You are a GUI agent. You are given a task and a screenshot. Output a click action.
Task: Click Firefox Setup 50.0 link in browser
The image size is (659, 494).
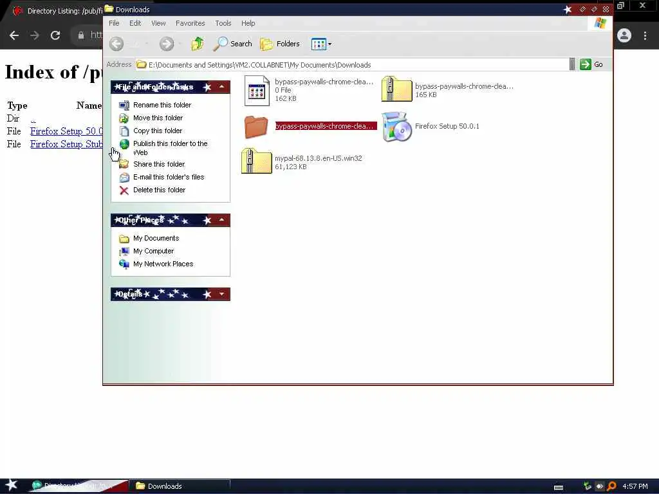point(66,131)
